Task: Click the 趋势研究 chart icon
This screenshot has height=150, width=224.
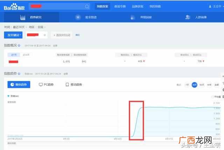Action: point(22,17)
